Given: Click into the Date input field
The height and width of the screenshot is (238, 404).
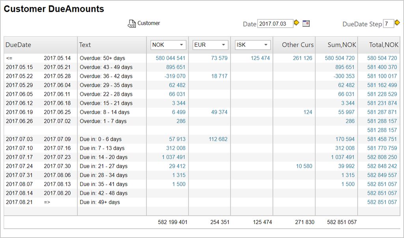Looking at the screenshot, I should 275,24.
